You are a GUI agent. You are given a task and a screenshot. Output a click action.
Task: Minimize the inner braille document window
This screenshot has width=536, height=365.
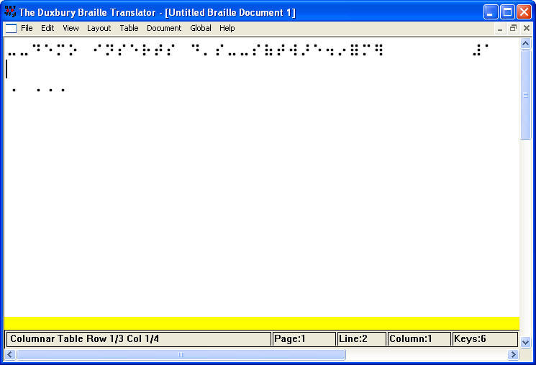500,28
